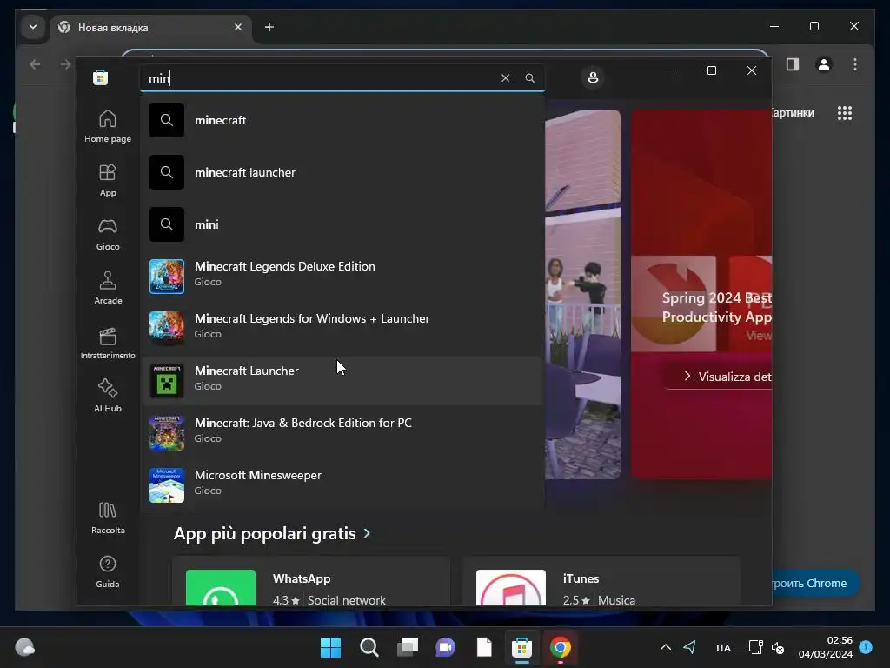Open Task View on the taskbar

point(407,647)
